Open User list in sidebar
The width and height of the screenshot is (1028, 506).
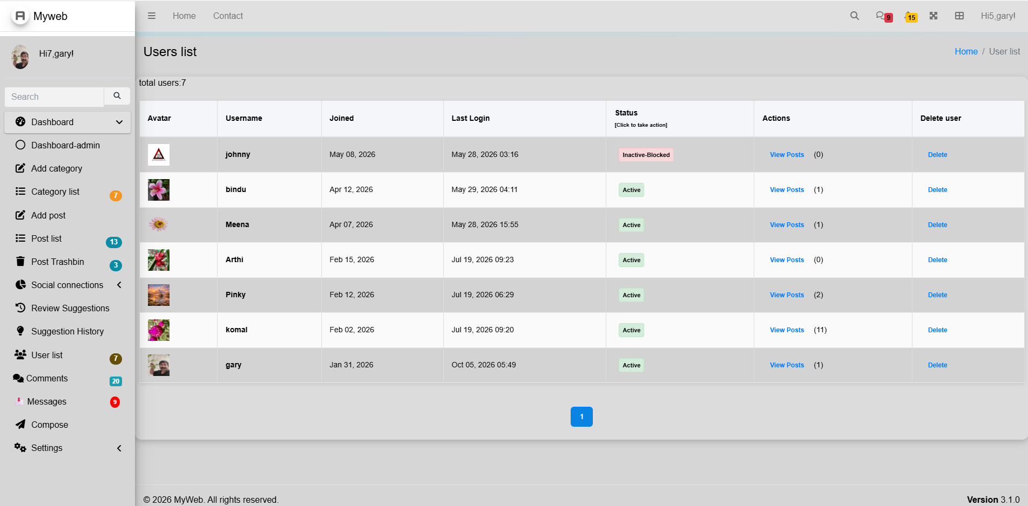(67, 355)
